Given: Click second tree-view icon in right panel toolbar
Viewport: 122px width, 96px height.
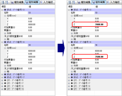Looking at the screenshot, I should pyautogui.click(x=73, y=2).
